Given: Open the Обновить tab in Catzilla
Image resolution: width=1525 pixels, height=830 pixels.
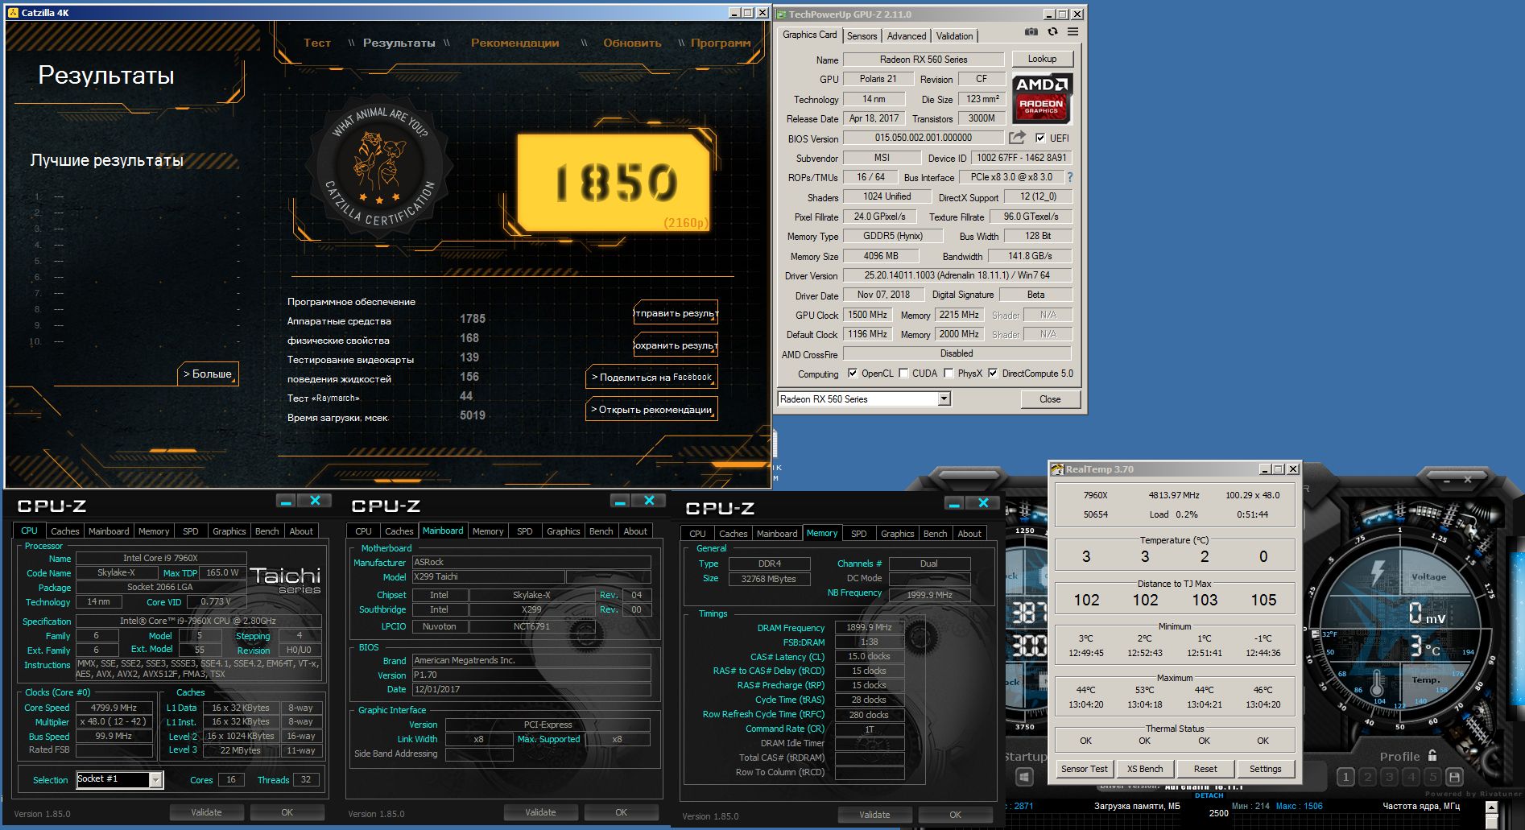Looking at the screenshot, I should pos(632,43).
